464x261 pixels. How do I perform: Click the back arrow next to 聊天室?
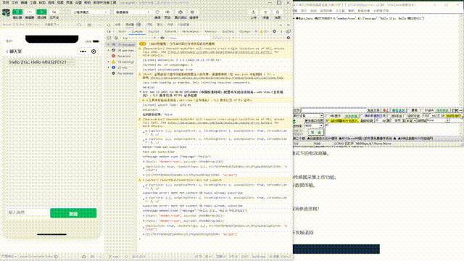pyautogui.click(x=7, y=51)
